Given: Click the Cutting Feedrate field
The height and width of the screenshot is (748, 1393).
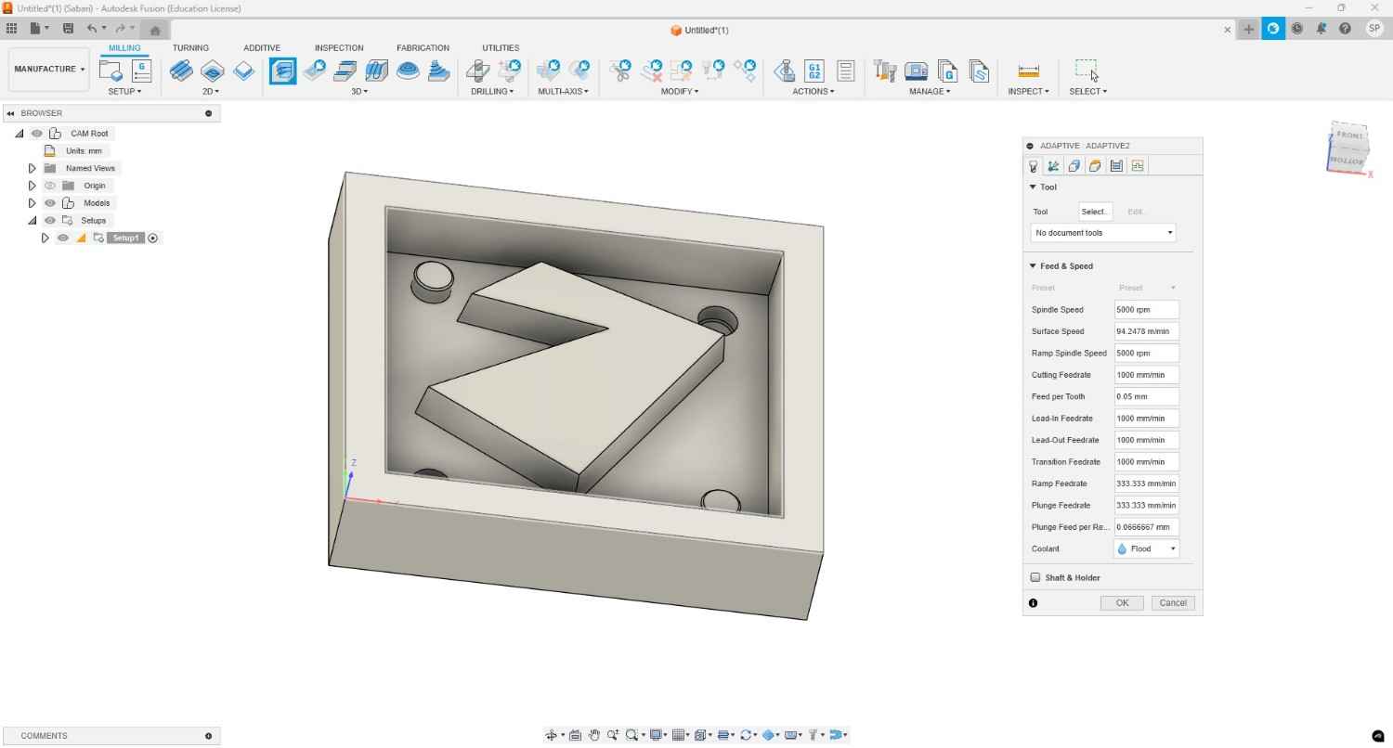Looking at the screenshot, I should click(x=1146, y=375).
